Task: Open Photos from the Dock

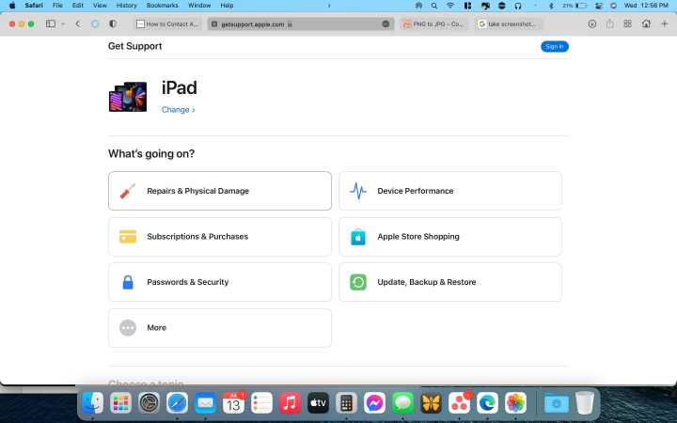Action: click(515, 403)
